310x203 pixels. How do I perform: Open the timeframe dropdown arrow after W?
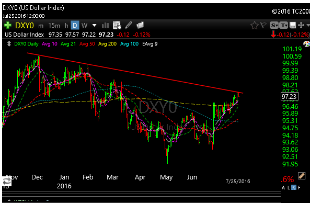click(94, 26)
